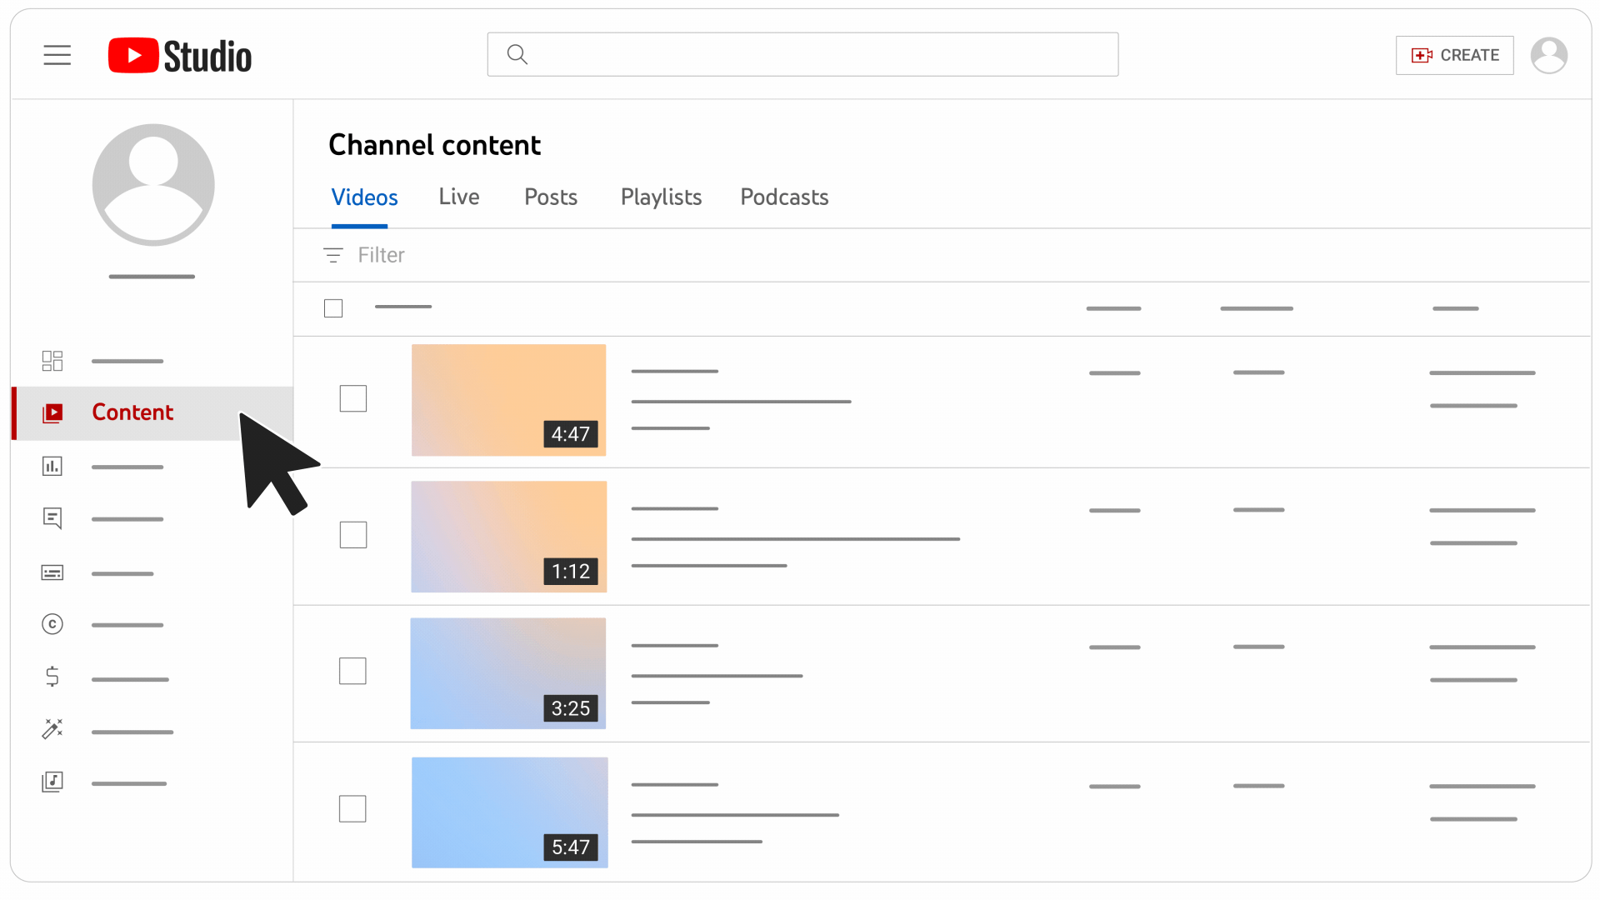Click the CREATE button
The height and width of the screenshot is (900, 1600).
[x=1454, y=54]
